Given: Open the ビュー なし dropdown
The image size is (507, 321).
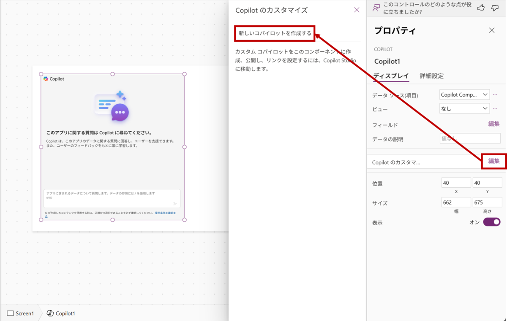Looking at the screenshot, I should click(x=464, y=108).
